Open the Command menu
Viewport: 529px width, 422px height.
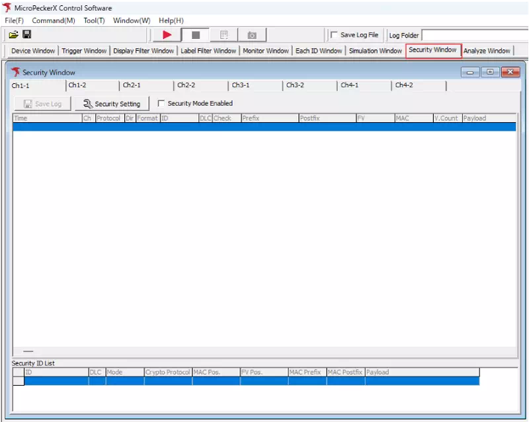point(53,20)
